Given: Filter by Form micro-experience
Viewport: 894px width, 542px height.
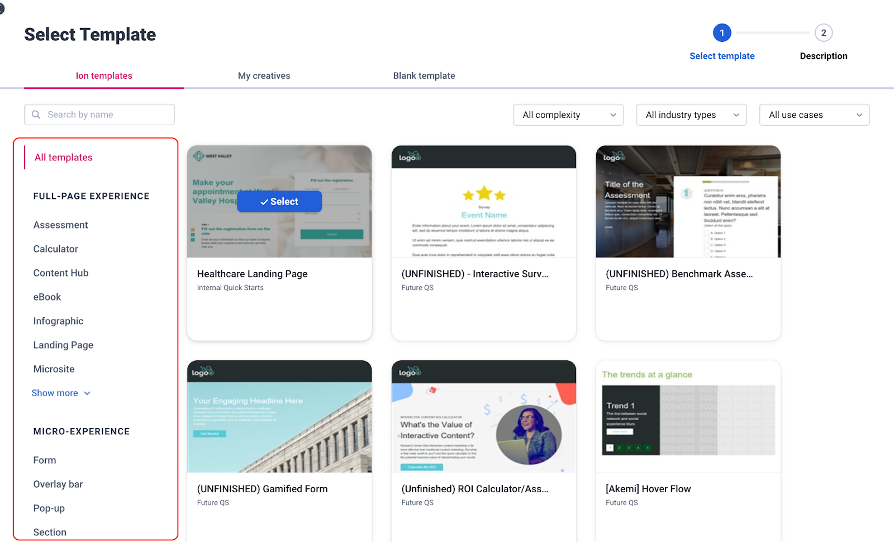Looking at the screenshot, I should tap(44, 460).
